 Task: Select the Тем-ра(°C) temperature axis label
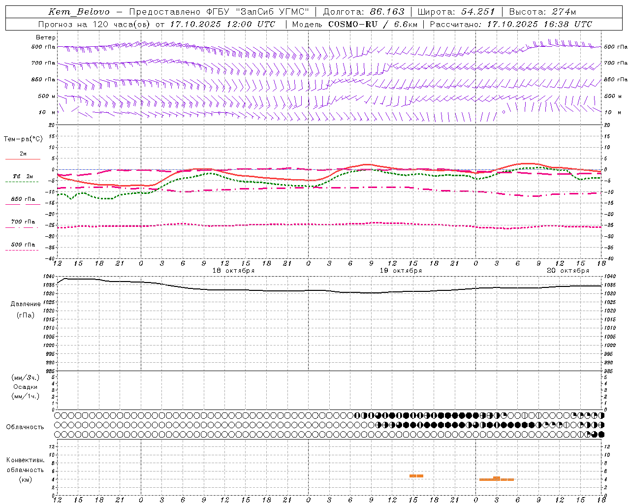(x=23, y=139)
